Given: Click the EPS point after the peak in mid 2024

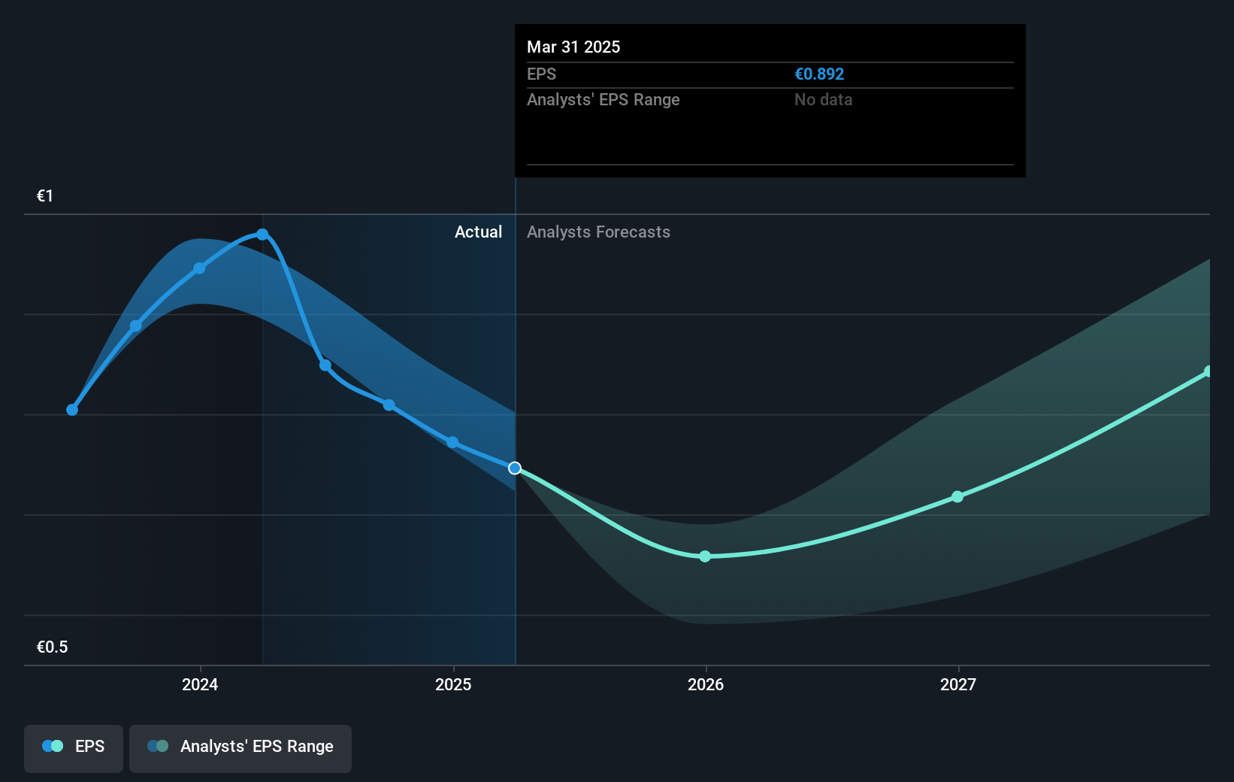Looking at the screenshot, I should coord(325,365).
